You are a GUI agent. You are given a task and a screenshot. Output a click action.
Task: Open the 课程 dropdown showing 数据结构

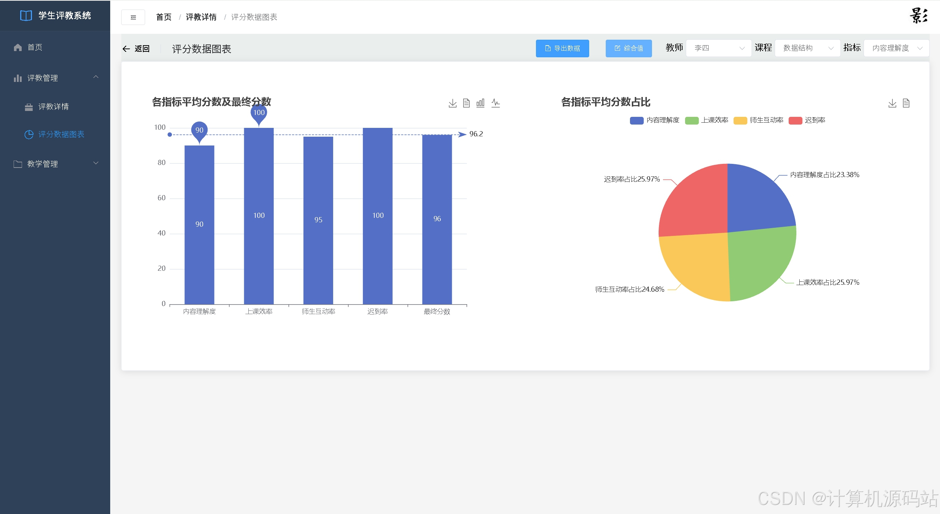[808, 48]
